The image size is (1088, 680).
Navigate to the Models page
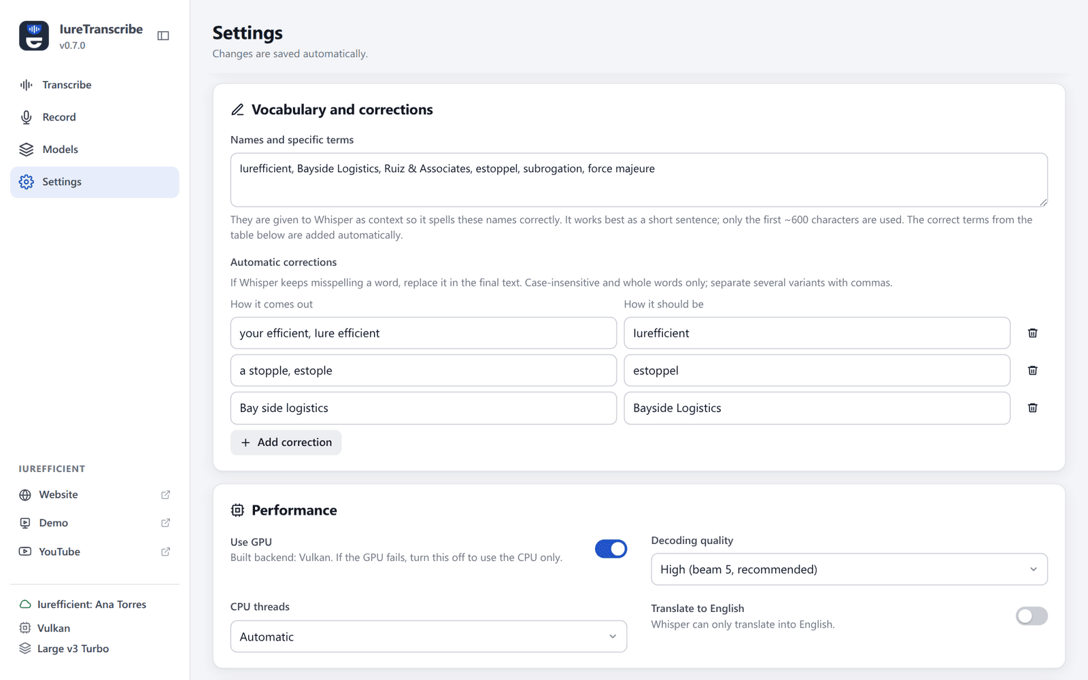coord(95,150)
